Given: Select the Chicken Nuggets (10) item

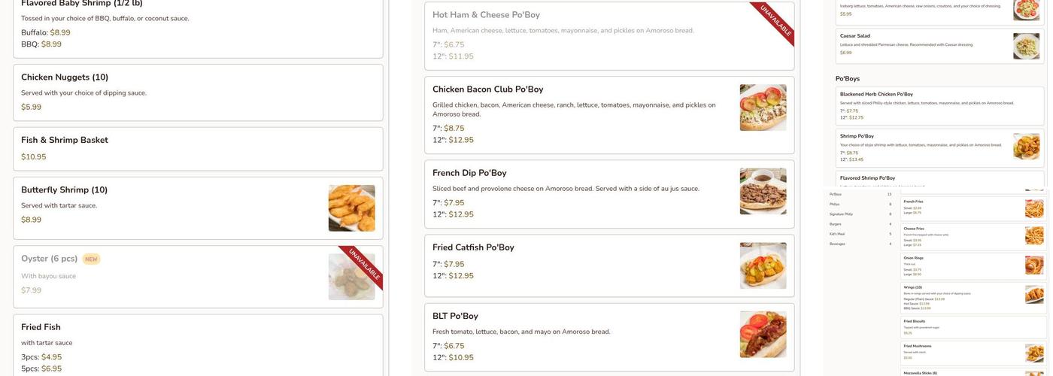Looking at the screenshot, I should click(x=65, y=77).
